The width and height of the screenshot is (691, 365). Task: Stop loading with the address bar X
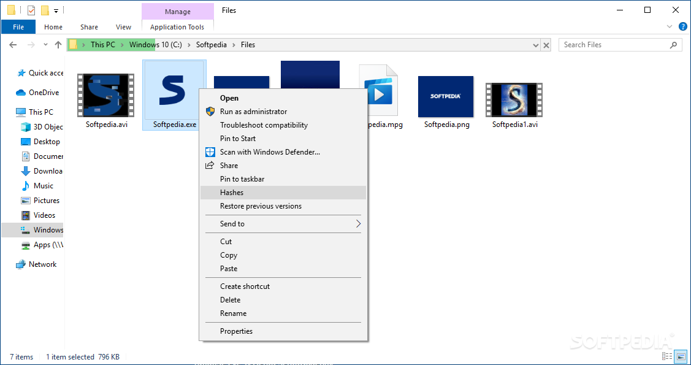[x=546, y=45]
